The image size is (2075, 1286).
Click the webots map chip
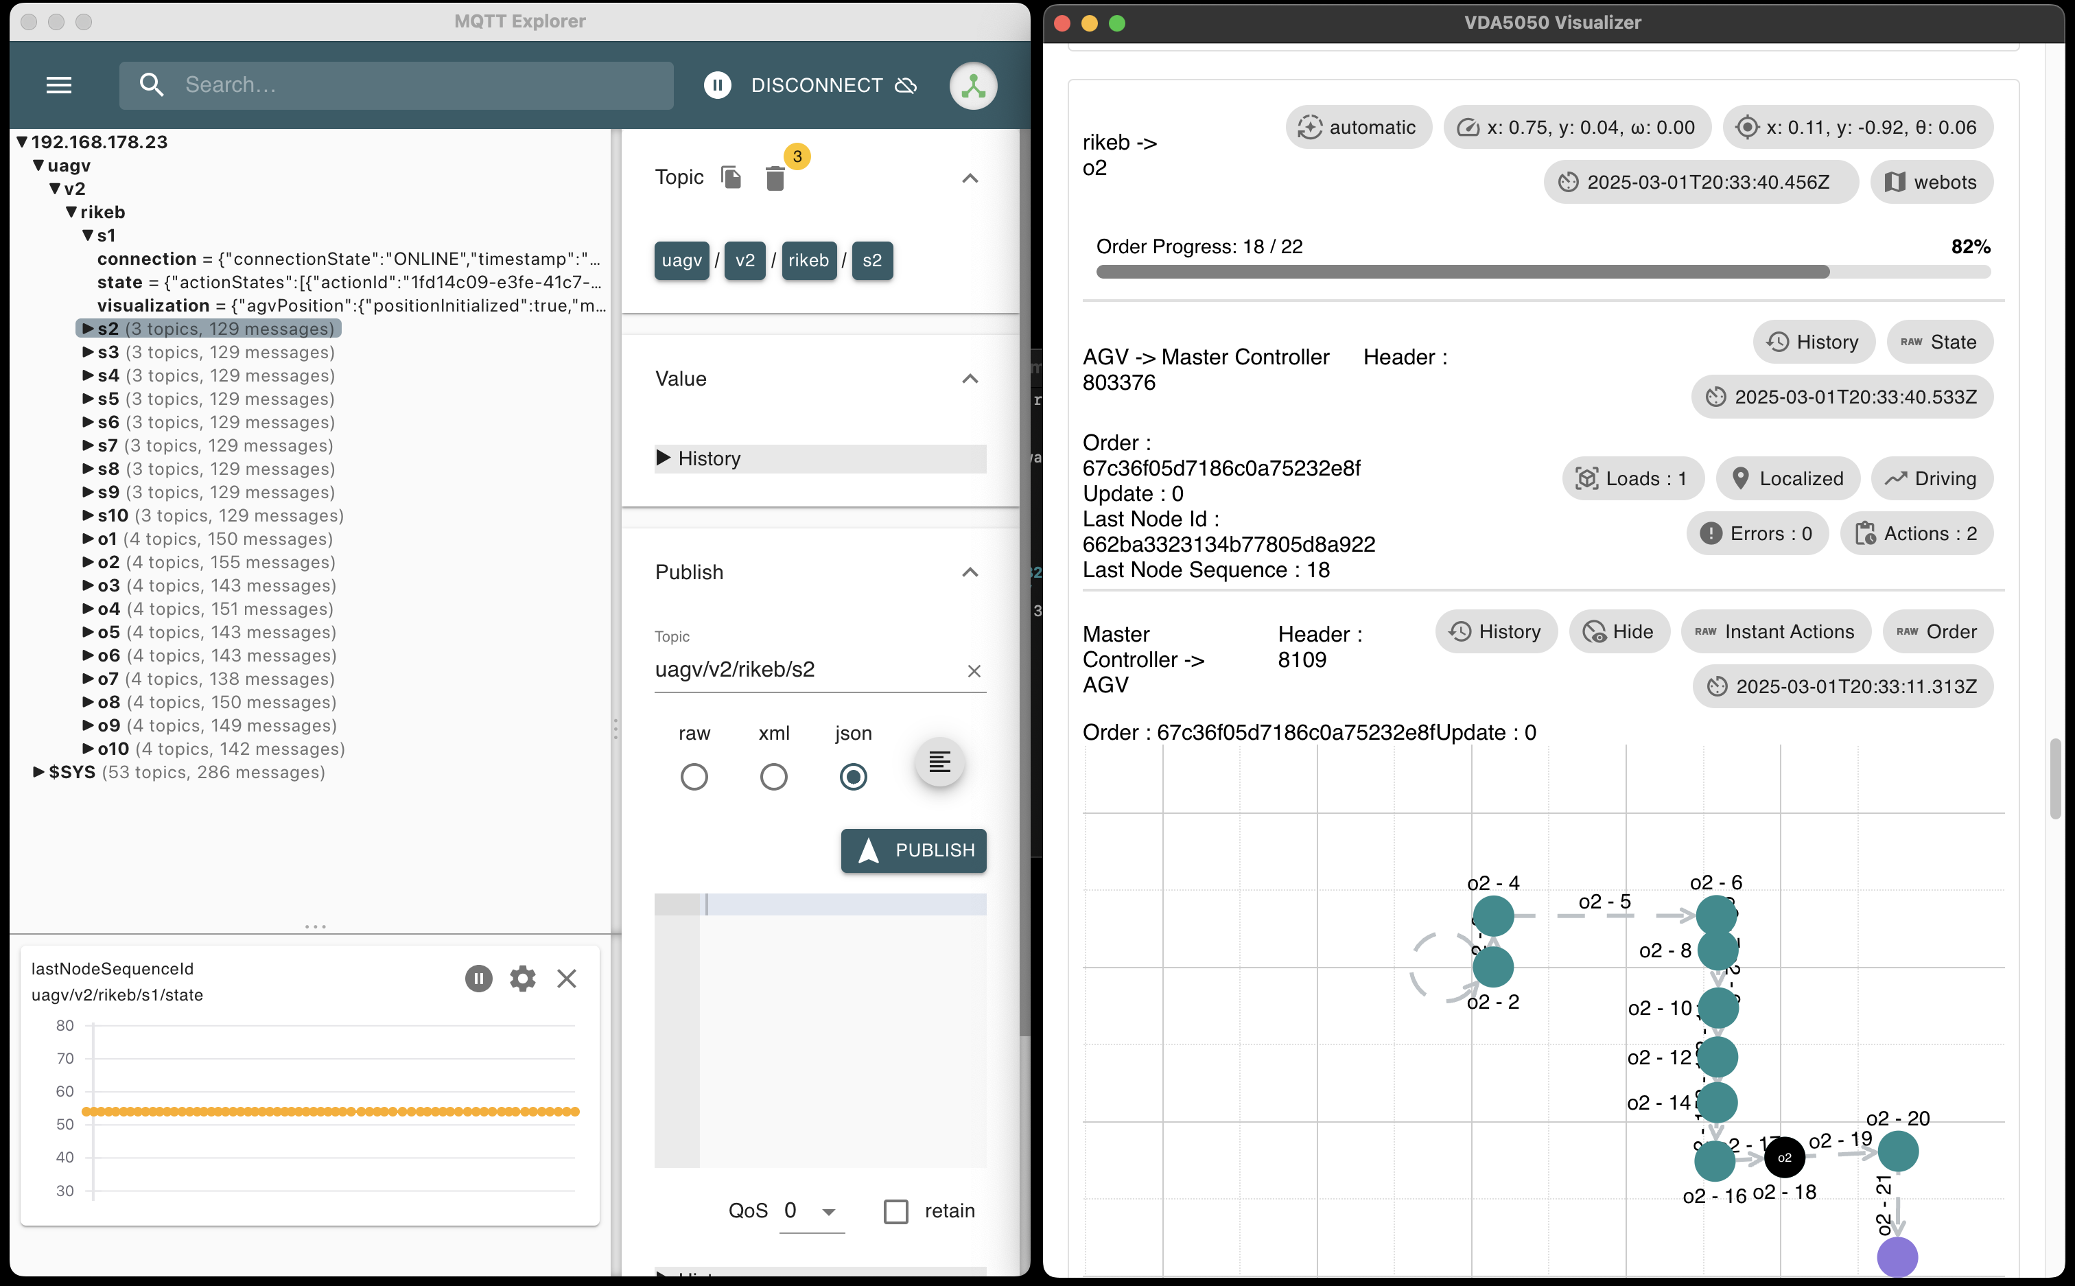pyautogui.click(x=1932, y=182)
